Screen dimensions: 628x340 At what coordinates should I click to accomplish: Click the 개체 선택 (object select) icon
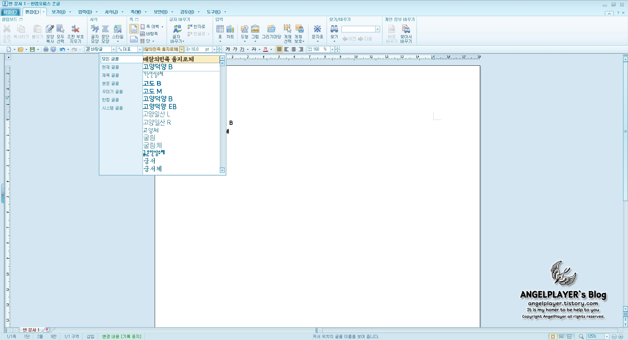tap(288, 33)
